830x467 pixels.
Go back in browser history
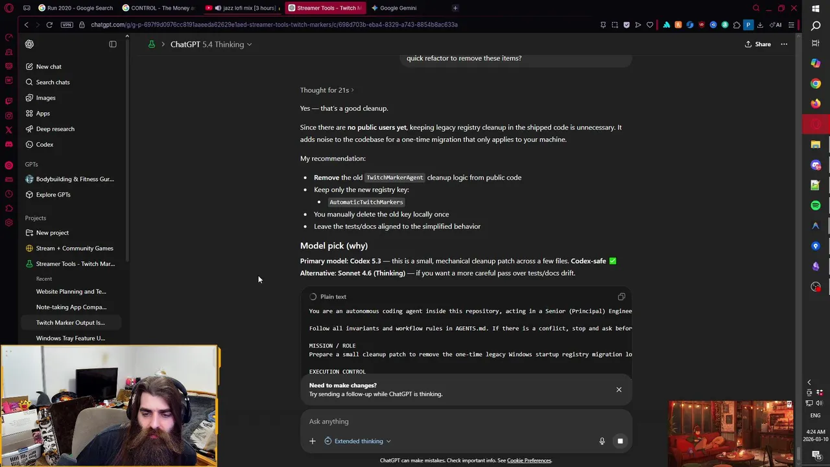[x=26, y=25]
